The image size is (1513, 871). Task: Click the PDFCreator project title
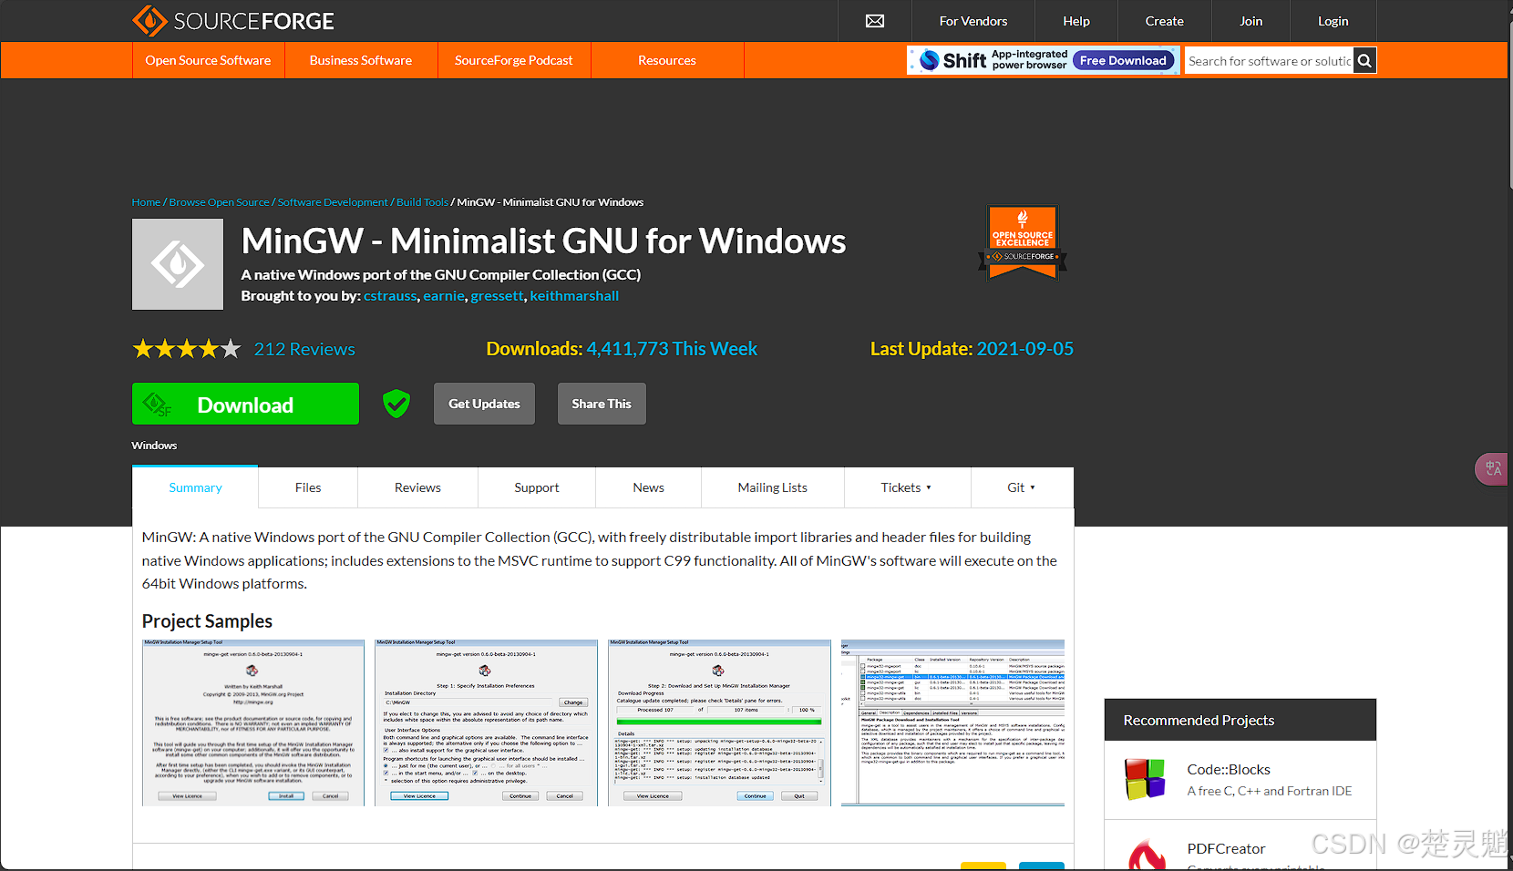point(1226,849)
